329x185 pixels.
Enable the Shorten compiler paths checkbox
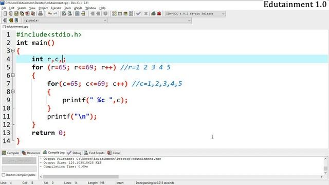[4, 175]
